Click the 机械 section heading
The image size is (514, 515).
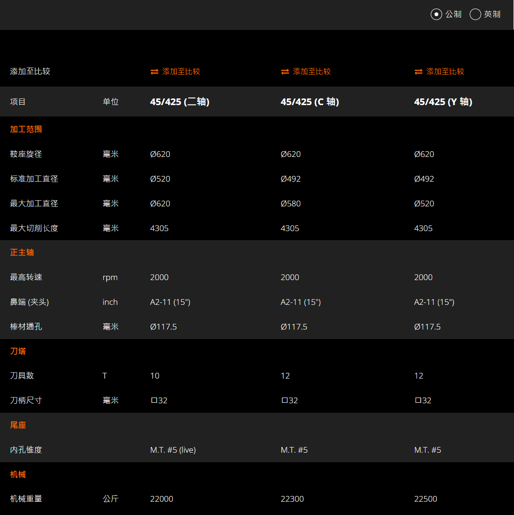[18, 475]
